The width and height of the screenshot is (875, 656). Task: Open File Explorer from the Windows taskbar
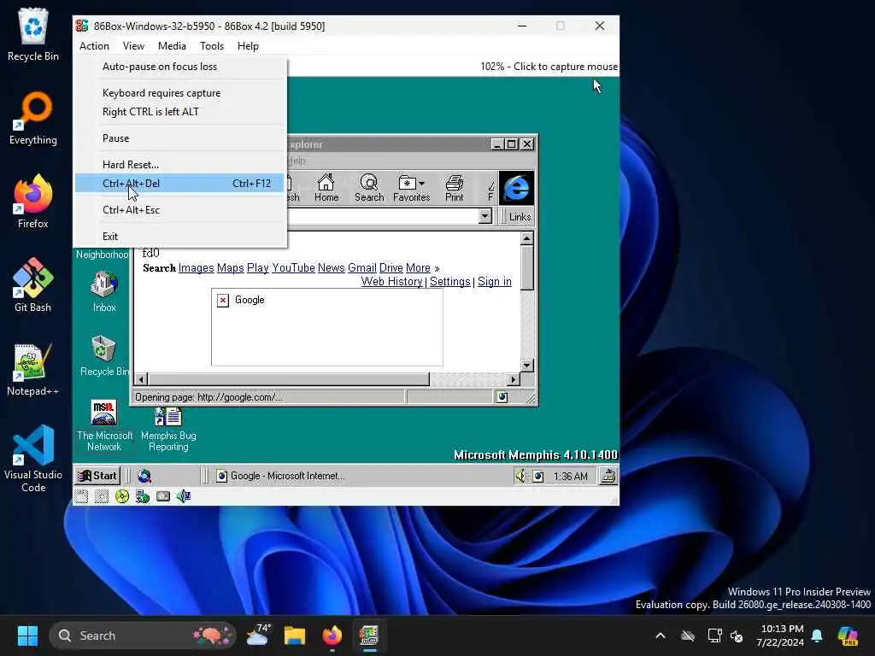click(x=294, y=635)
